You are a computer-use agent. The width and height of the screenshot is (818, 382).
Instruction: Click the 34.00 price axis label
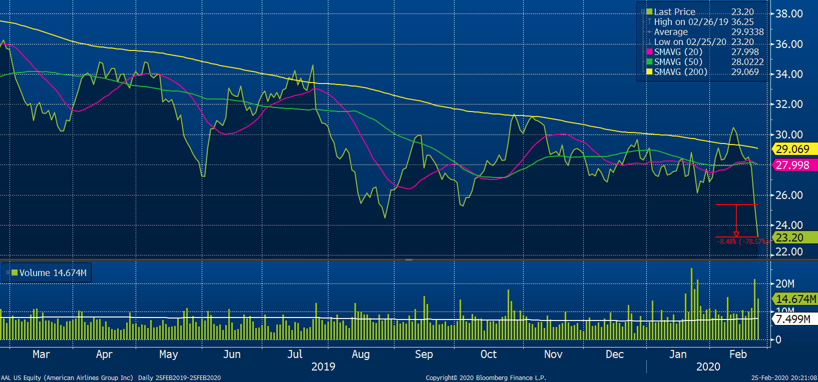789,74
